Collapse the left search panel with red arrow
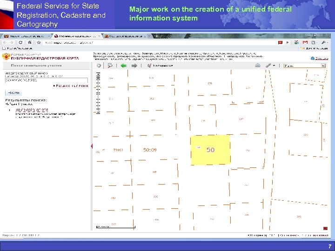The width and height of the screenshot is (335, 251). (92, 146)
